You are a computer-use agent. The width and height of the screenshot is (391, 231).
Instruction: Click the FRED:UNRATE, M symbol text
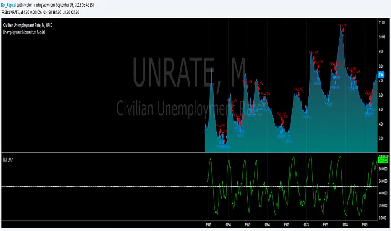(12, 12)
